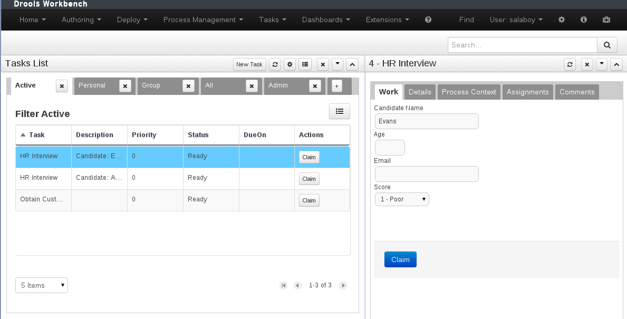Focus the Search input field
627x319 pixels.
tap(523, 45)
